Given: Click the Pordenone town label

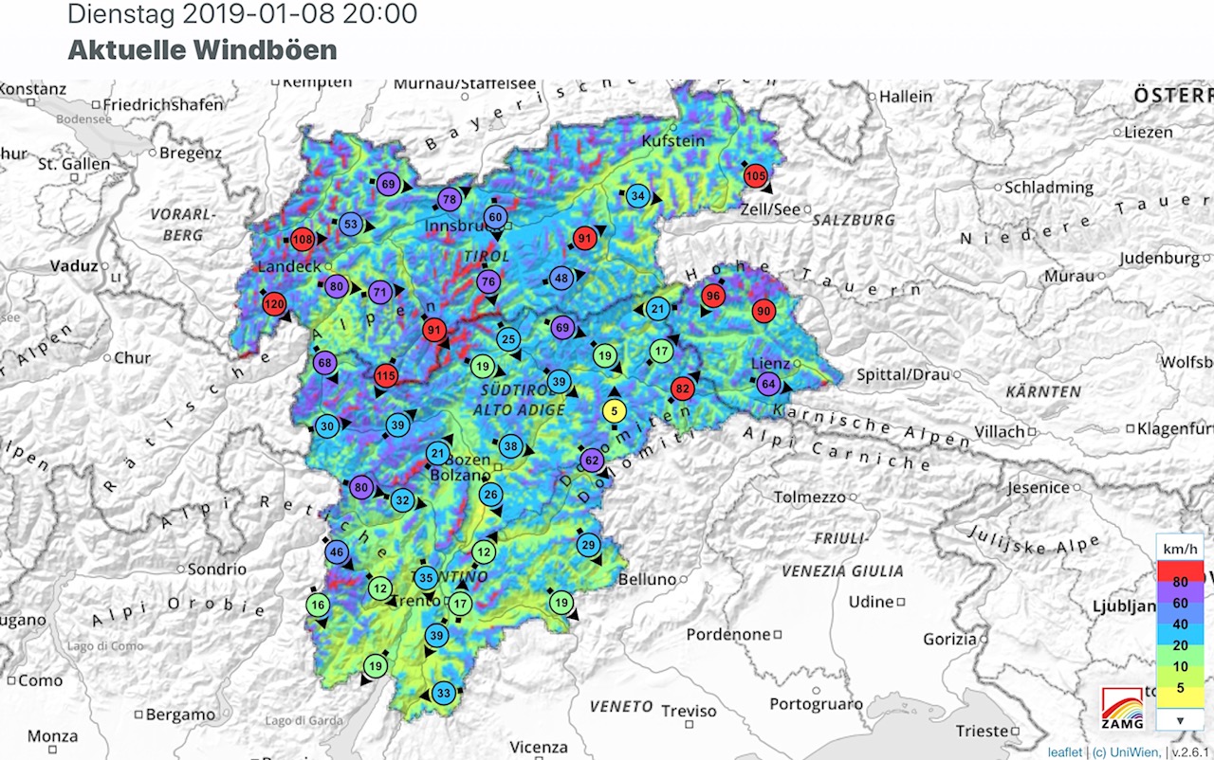Looking at the screenshot, I should point(728,634).
